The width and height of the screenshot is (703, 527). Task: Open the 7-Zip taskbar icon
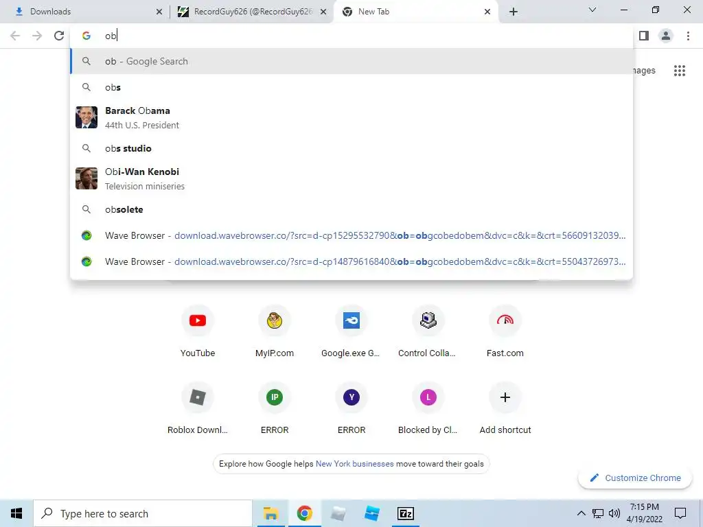tap(405, 513)
